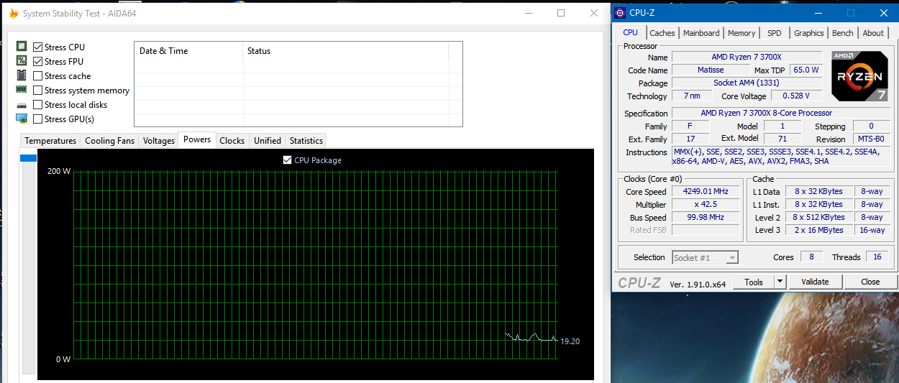Enable the Stress GPU(s) checkbox
The height and width of the screenshot is (383, 899).
(38, 119)
